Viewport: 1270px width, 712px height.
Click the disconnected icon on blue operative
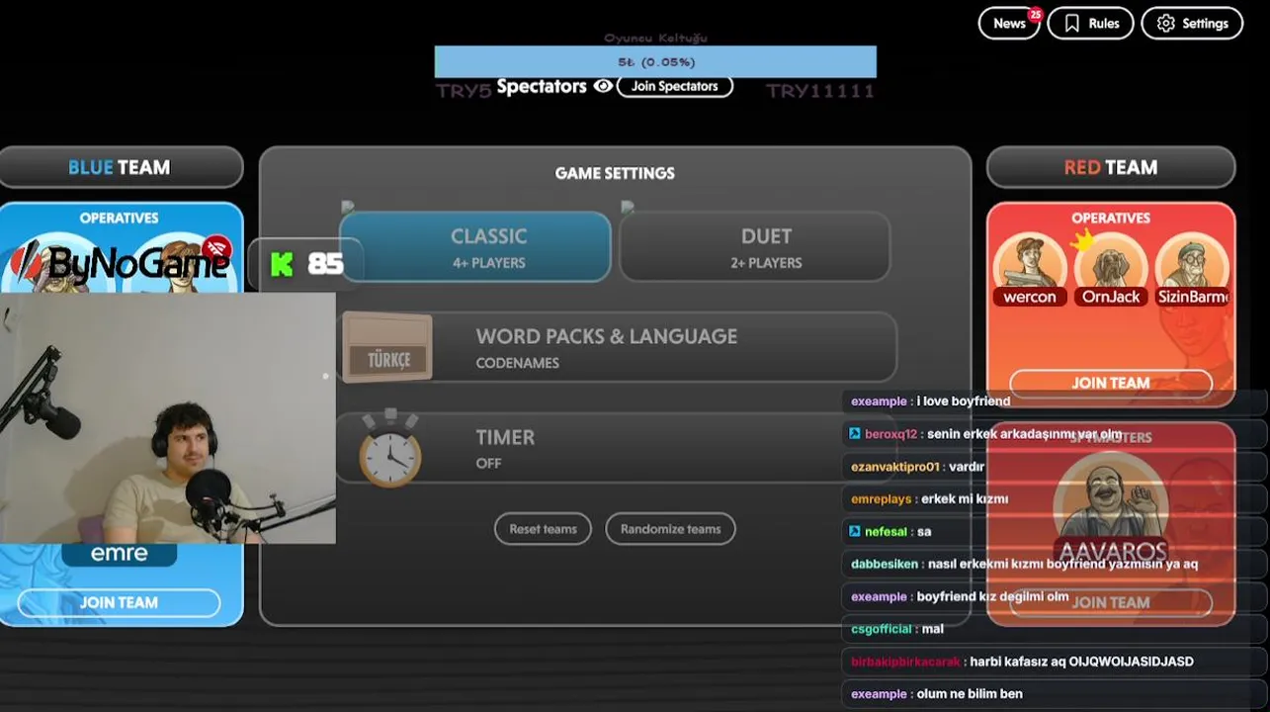click(215, 247)
